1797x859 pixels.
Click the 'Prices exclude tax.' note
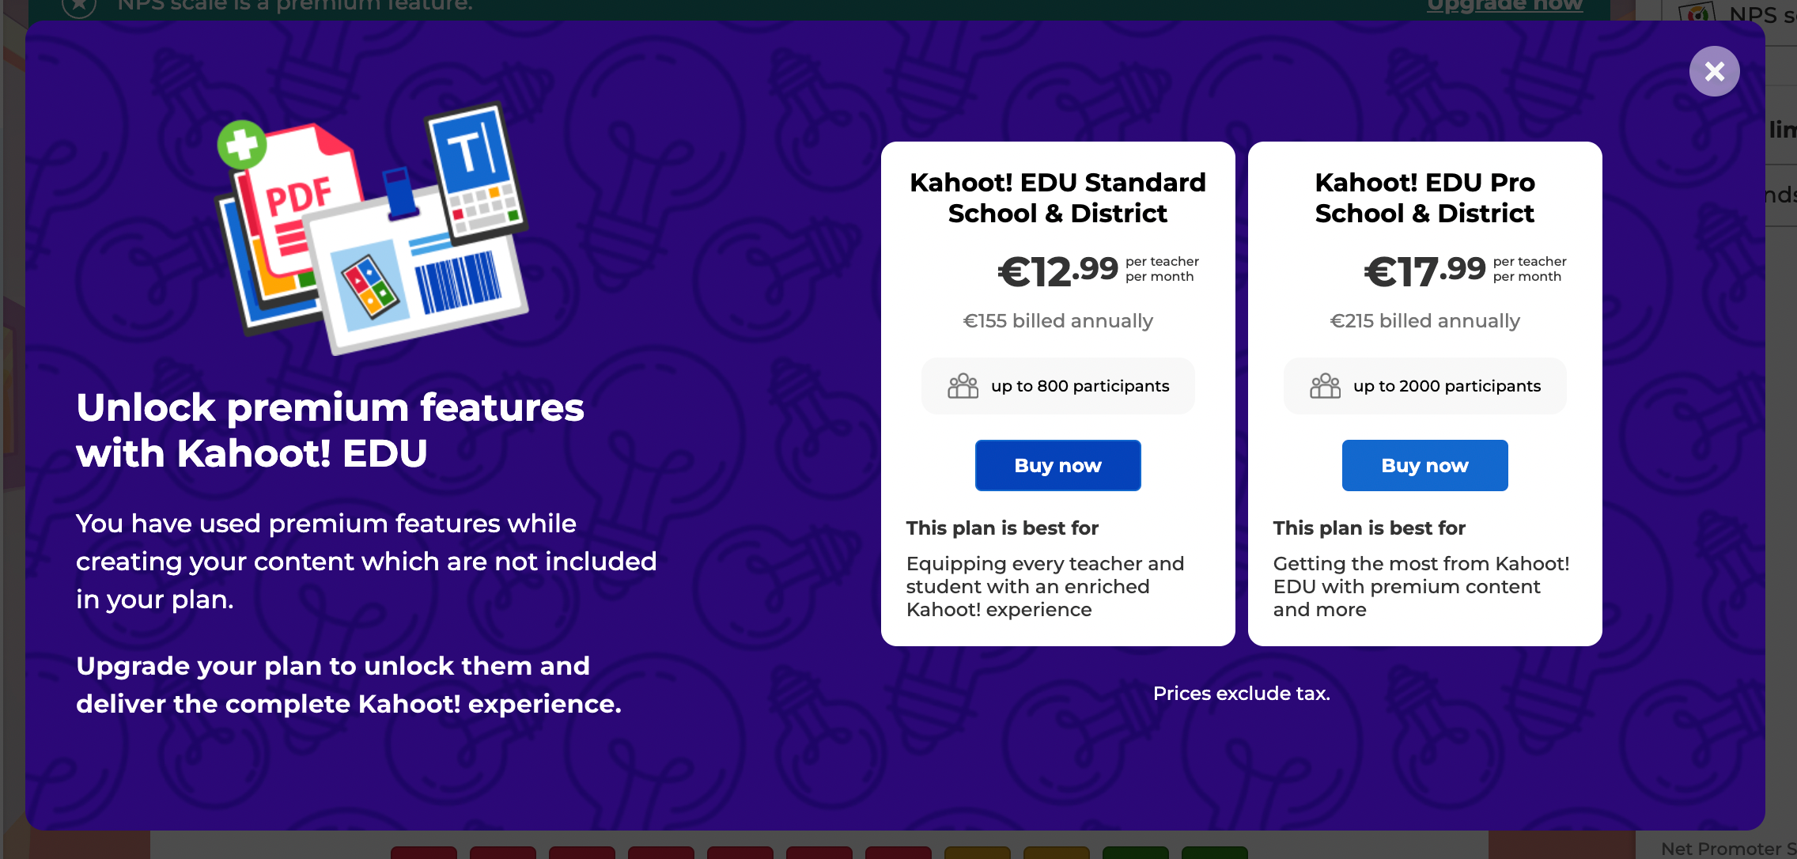point(1241,694)
